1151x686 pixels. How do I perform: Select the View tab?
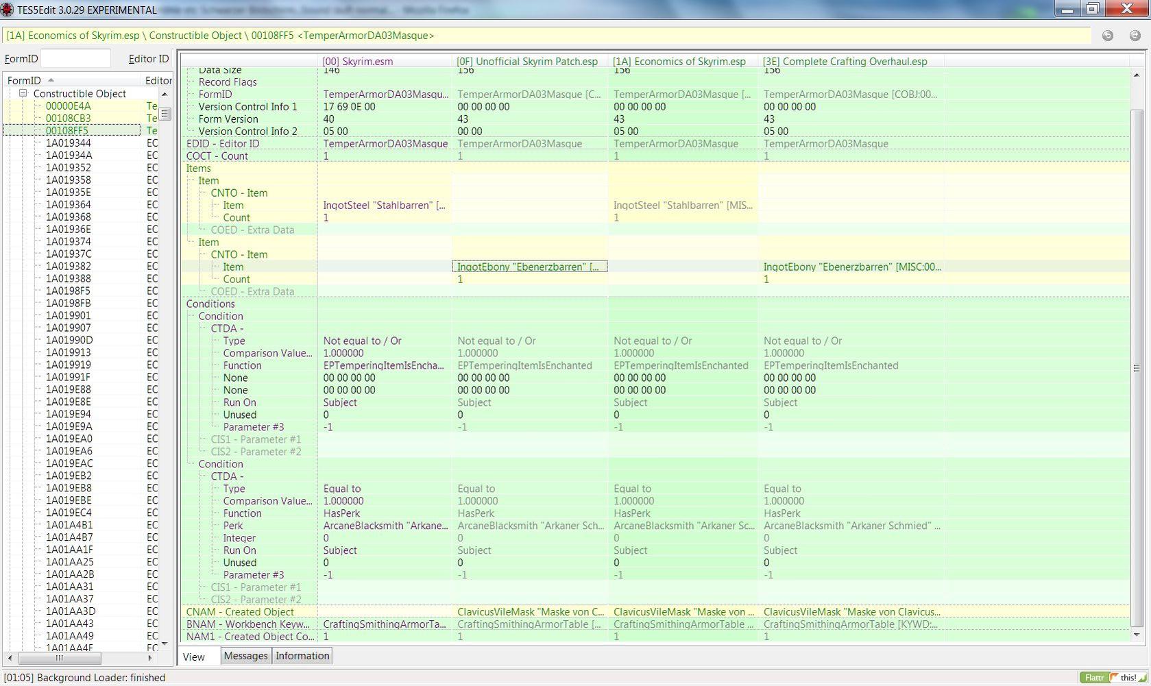tap(194, 657)
